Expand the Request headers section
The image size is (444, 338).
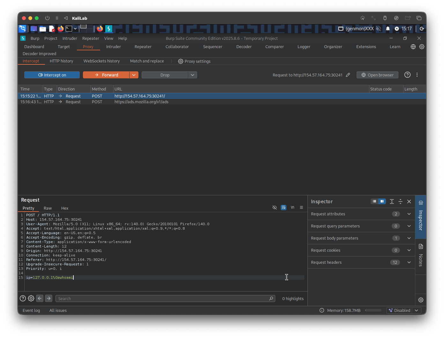[x=409, y=262]
